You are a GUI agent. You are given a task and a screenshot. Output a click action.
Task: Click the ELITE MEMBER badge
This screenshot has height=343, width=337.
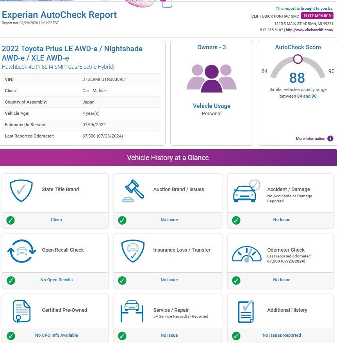coord(317,16)
